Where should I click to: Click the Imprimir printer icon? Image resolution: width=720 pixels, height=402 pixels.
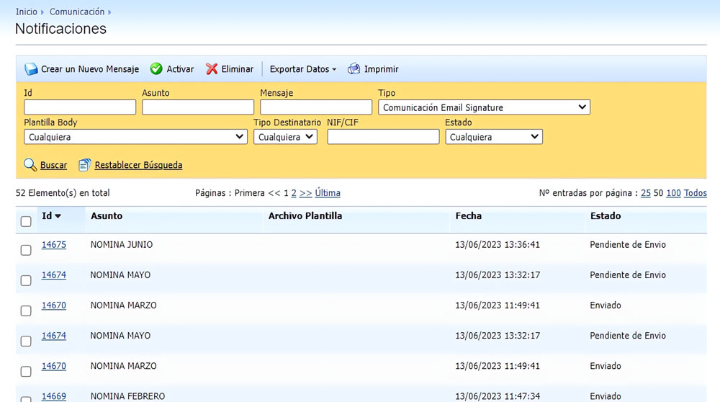pyautogui.click(x=354, y=69)
